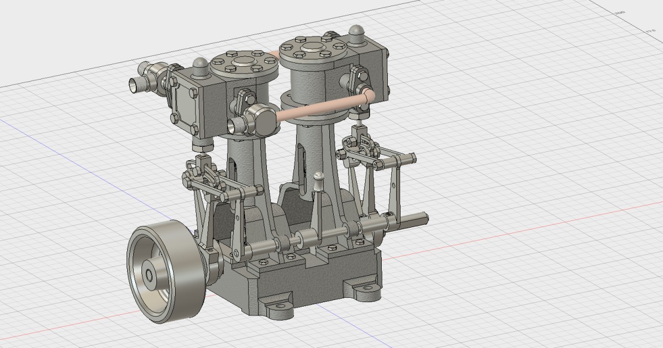
Task: Click the flywheel hub center
Action: point(150,274)
